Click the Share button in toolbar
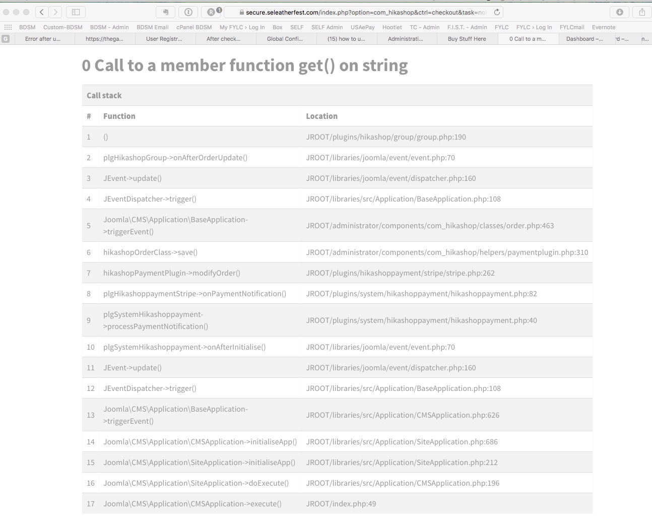The image size is (652, 526). point(642,12)
